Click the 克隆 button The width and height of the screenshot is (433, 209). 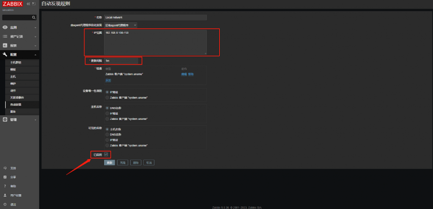coord(123,163)
